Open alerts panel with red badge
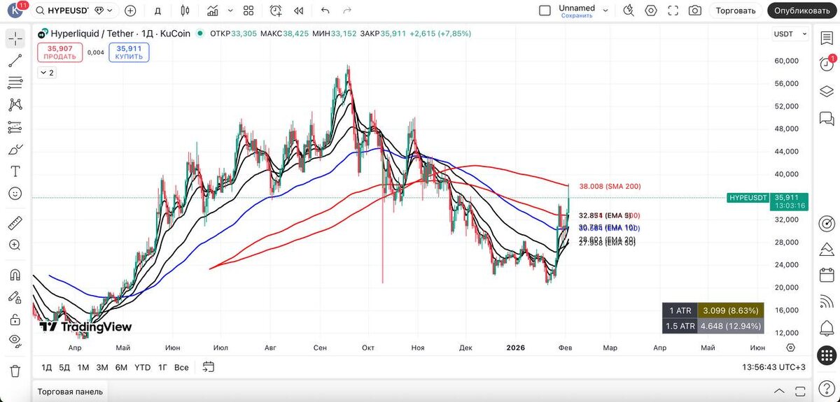 826,64
